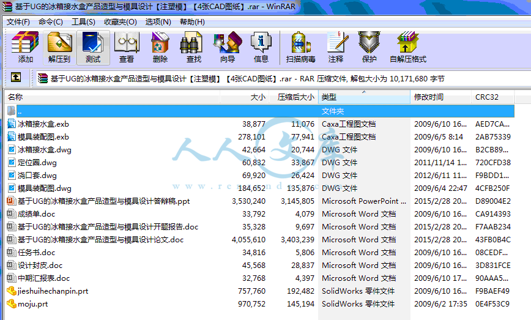Click the RAR archive icon in address bar
This screenshot has height=320, width=531.
43,78
